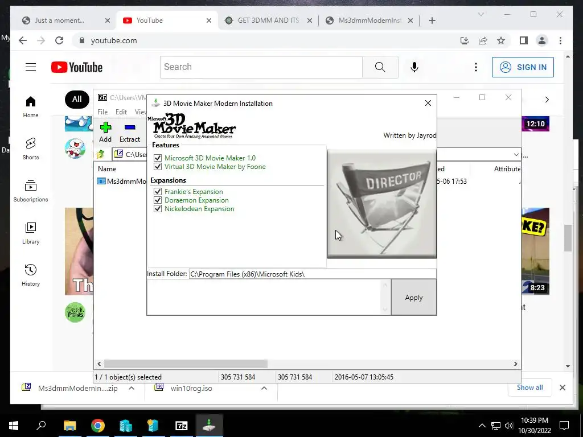Click the Apply button in the installer

(x=414, y=297)
